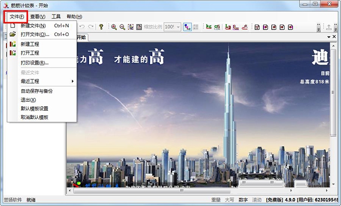Click the [免费版] 4.9.0 version text
The image size is (341, 206).
280,199
